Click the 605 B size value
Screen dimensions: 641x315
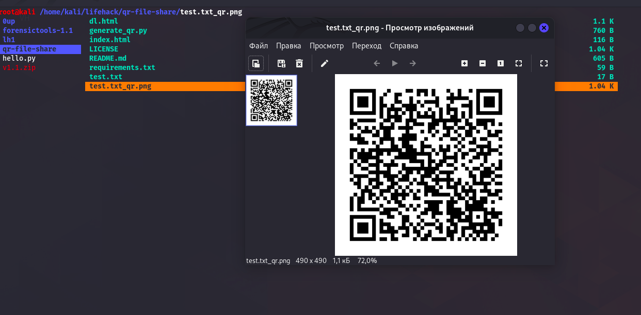pyautogui.click(x=603, y=58)
